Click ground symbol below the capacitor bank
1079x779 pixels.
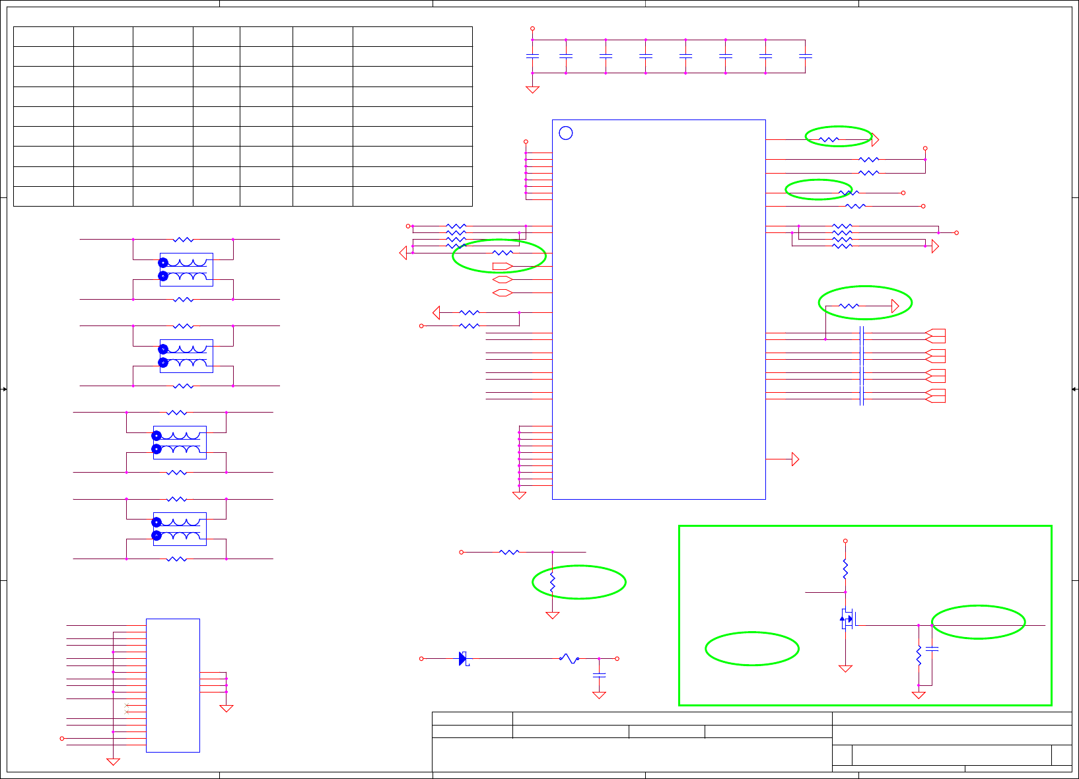pyautogui.click(x=532, y=89)
